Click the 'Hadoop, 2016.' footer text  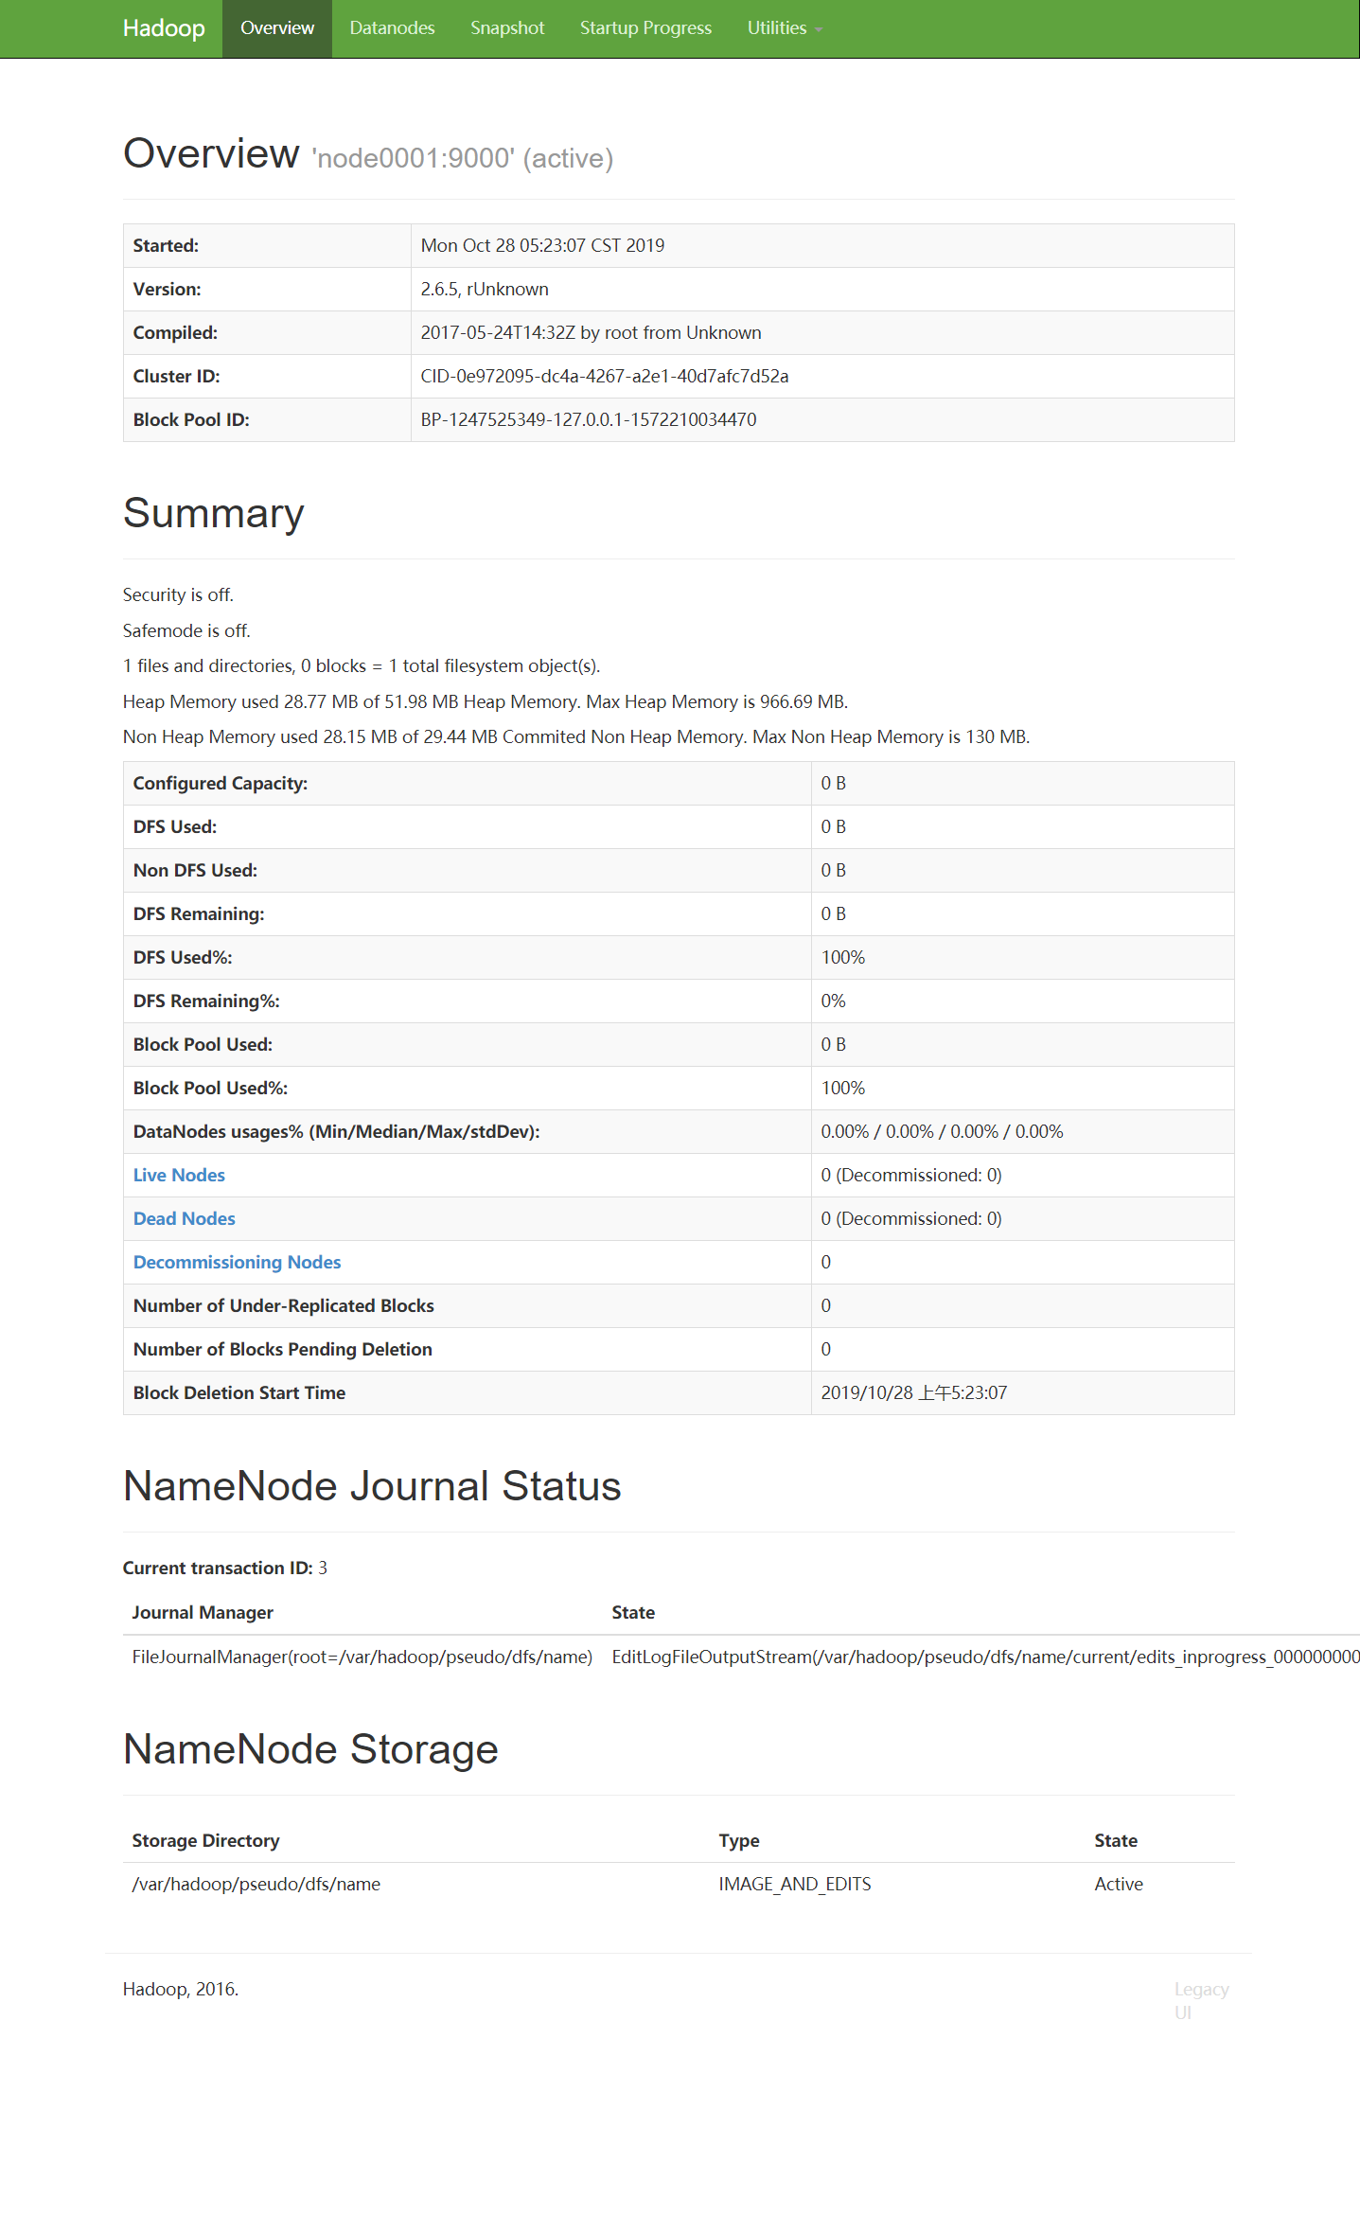181,1989
